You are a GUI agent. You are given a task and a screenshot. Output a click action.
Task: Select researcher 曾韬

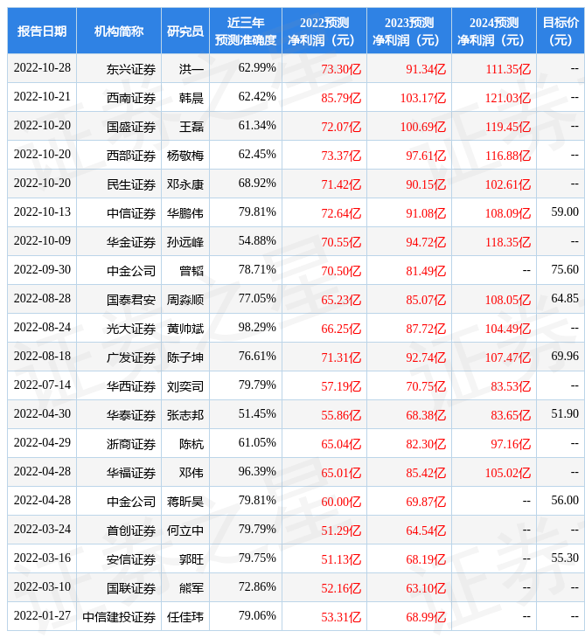click(192, 271)
